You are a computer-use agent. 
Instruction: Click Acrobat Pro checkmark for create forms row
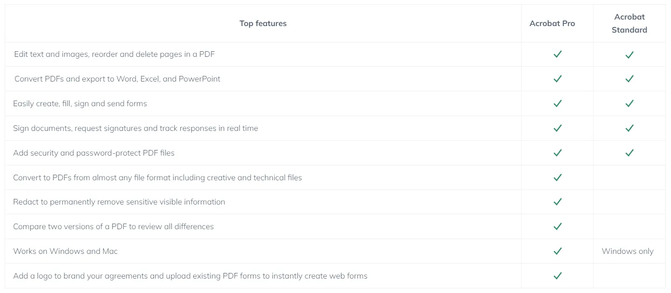coord(557,103)
